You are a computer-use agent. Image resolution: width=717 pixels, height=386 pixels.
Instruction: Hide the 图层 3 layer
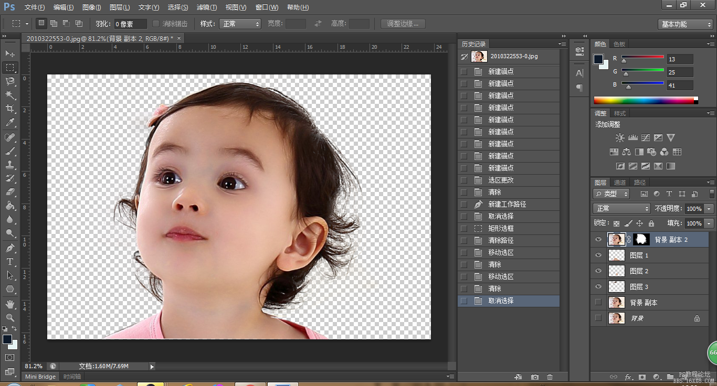(598, 287)
